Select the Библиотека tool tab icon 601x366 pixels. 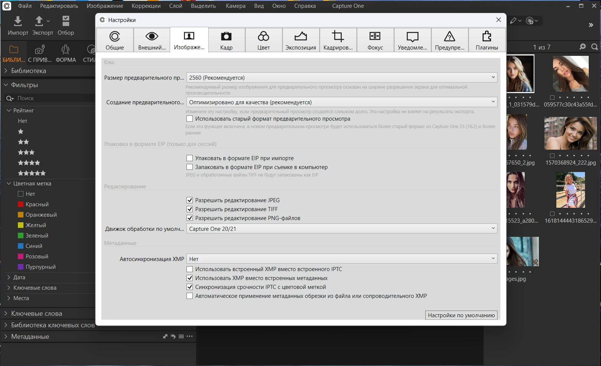14,50
